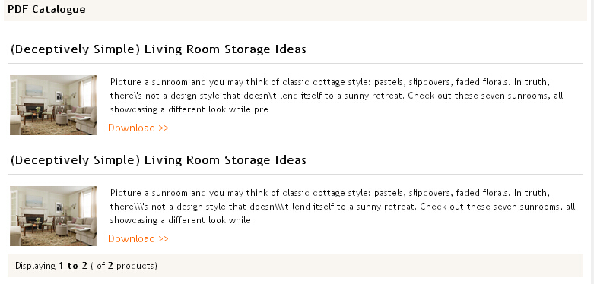Click '(Deceptively Simple)' in the second title

coord(75,160)
